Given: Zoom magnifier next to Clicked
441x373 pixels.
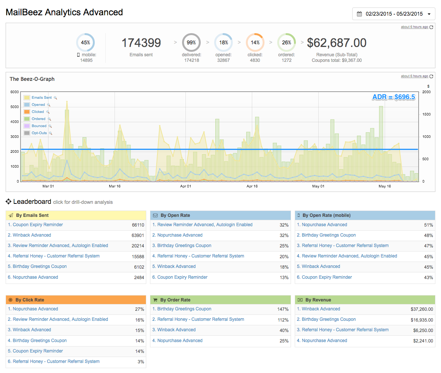Looking at the screenshot, I should point(48,112).
